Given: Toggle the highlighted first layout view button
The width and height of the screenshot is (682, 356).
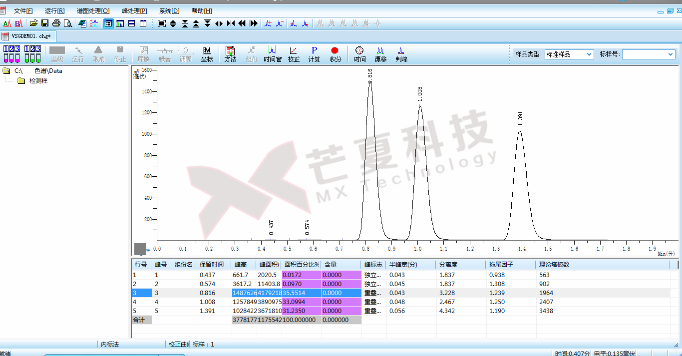Looking at the screenshot, I should tap(108, 23).
